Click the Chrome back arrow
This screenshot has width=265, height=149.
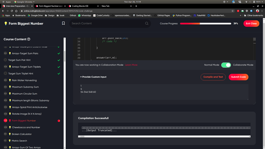point(3,11)
